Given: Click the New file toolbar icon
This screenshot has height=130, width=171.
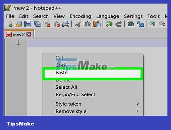Looking at the screenshot, I should tap(9, 24).
